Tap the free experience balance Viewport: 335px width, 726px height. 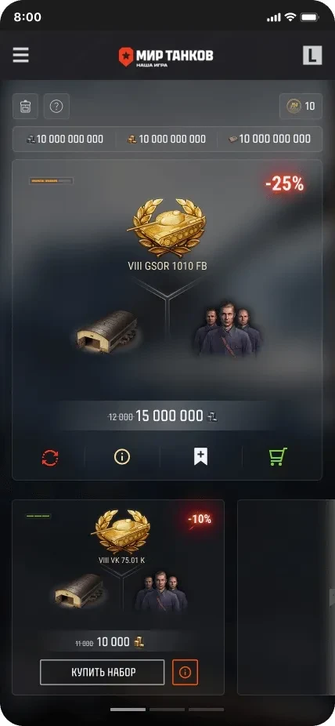click(x=270, y=139)
